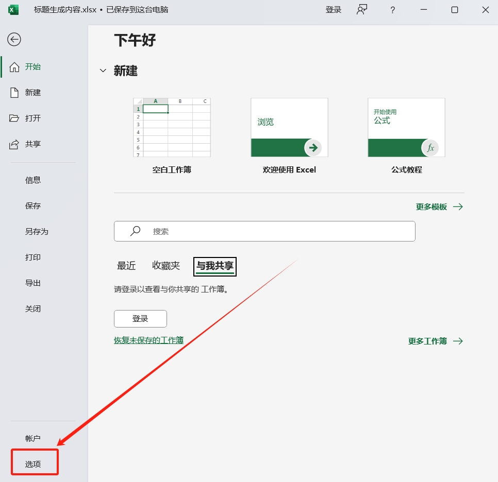The height and width of the screenshot is (482, 498).
Task: Select 共享 in the left sidebar
Action: pyautogui.click(x=32, y=144)
